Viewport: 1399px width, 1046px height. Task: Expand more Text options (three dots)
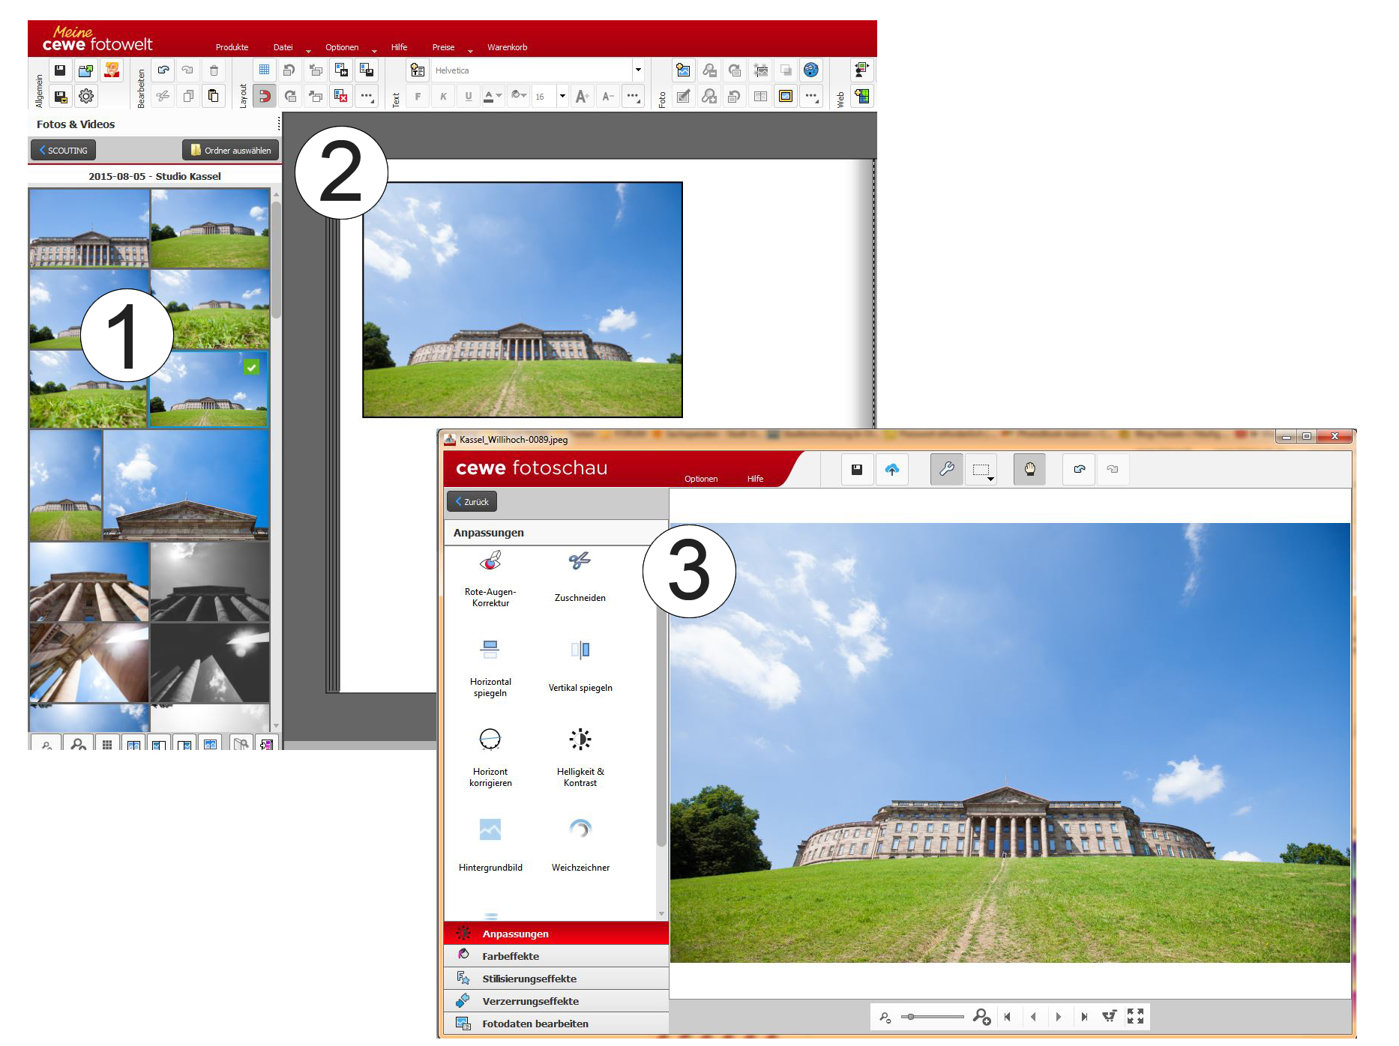click(x=634, y=96)
